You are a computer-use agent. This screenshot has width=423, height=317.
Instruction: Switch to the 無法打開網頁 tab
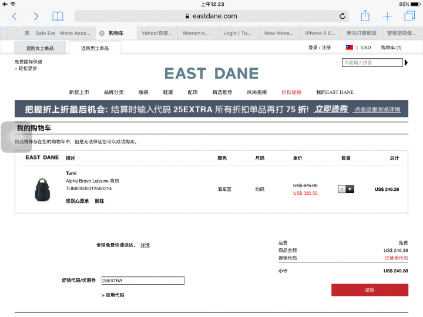coord(361,33)
